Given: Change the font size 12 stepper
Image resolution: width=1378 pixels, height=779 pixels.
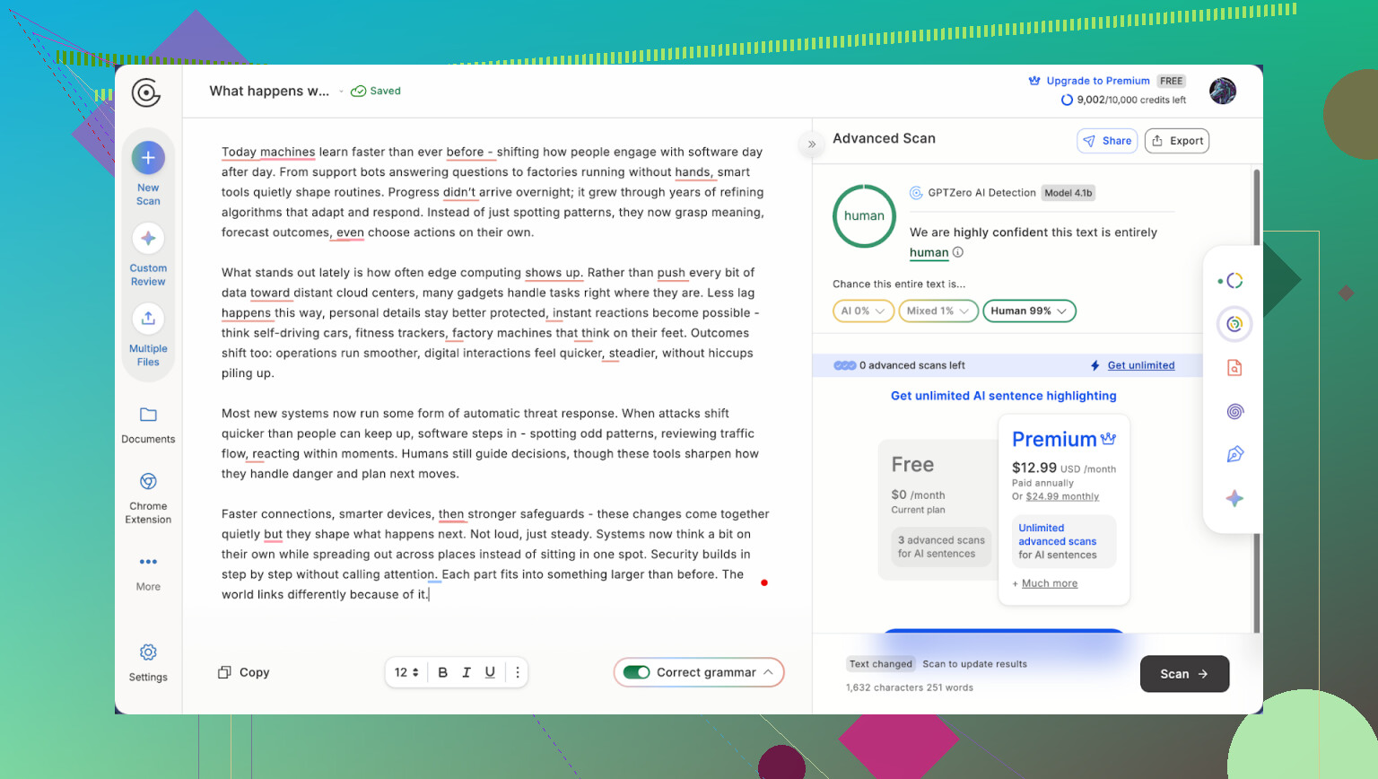Looking at the screenshot, I should 407,672.
